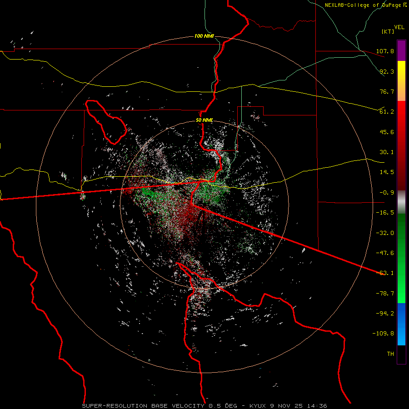Viewport: 409px width, 409px height.
Task: Click the KYUX radar station identifier
Action: click(258, 406)
